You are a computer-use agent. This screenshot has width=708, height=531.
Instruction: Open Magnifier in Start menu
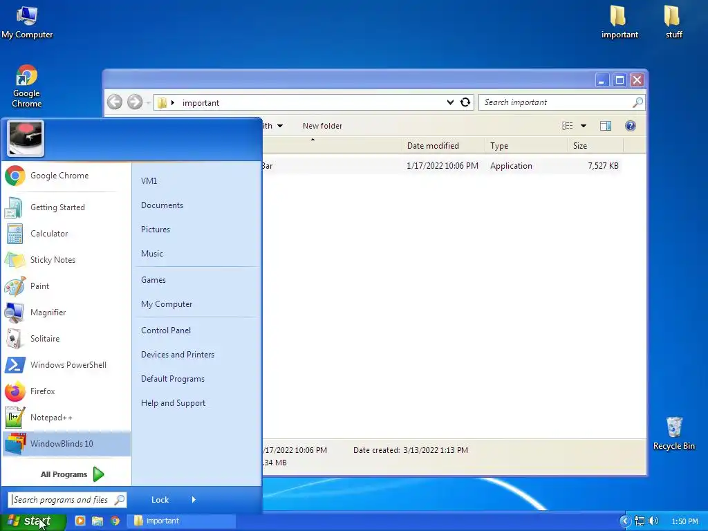click(66, 313)
